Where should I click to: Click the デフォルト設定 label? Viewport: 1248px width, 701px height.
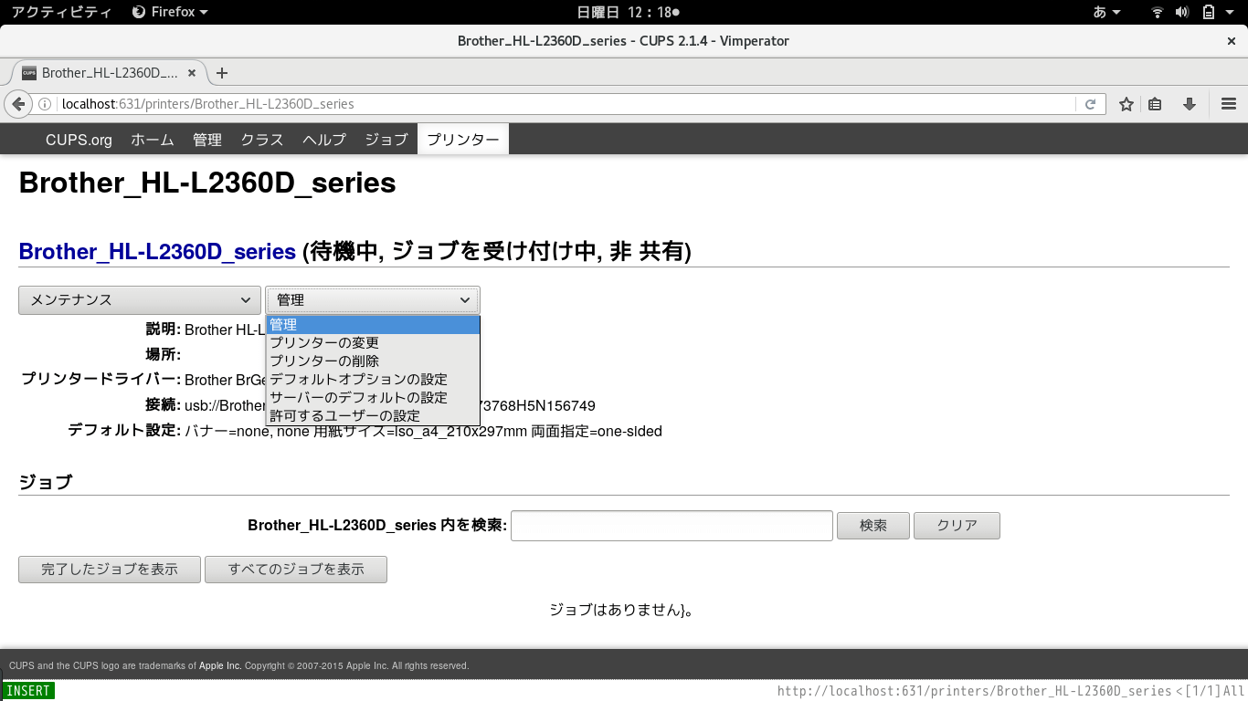[x=124, y=431]
